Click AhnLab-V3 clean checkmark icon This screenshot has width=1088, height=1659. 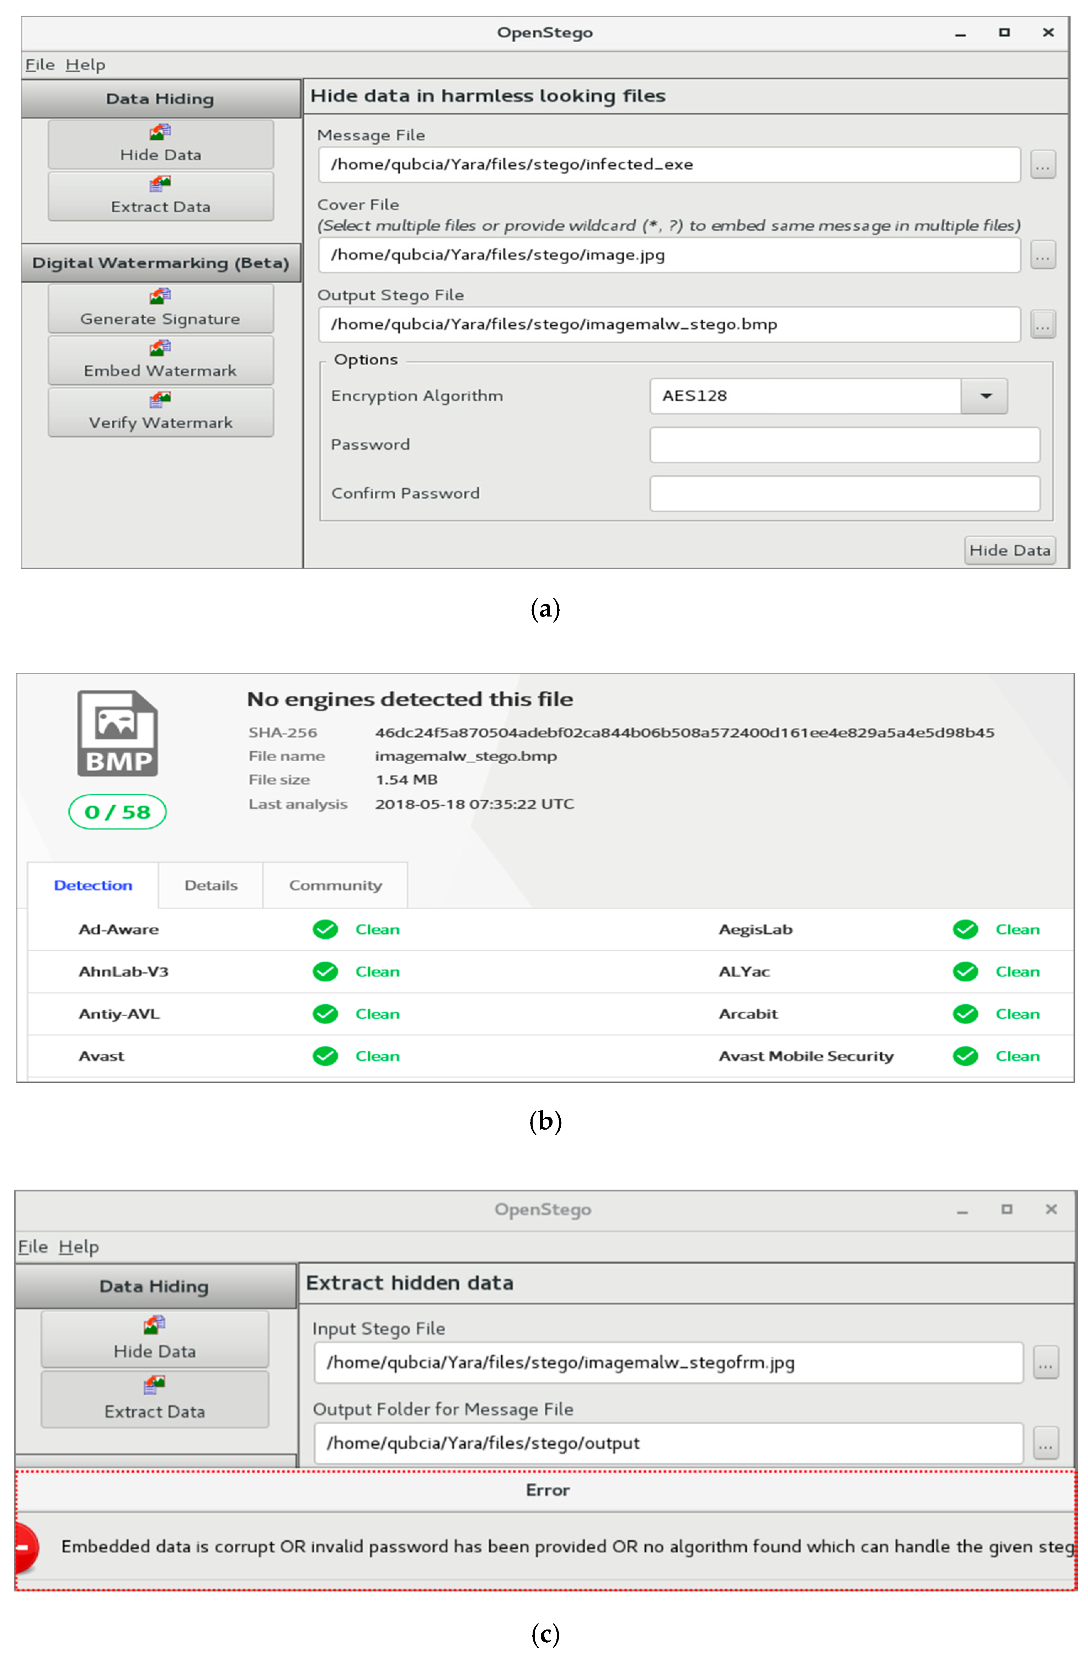[x=325, y=972]
